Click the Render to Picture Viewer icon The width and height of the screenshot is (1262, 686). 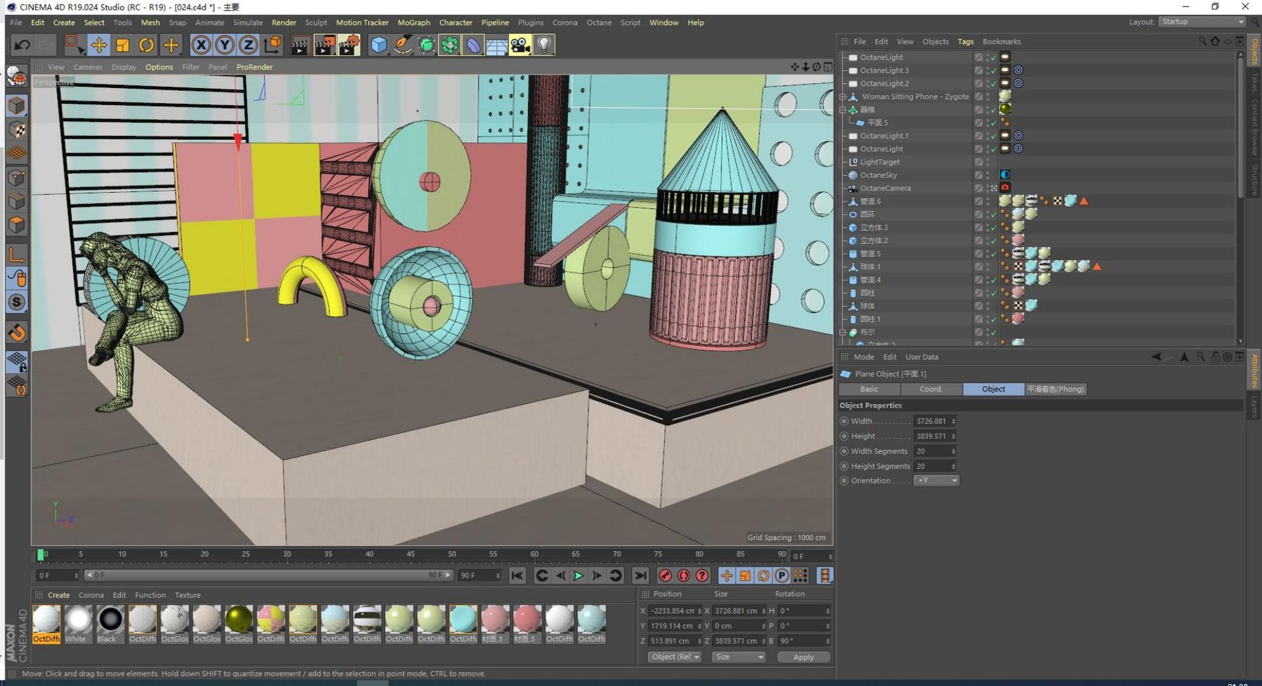(325, 45)
